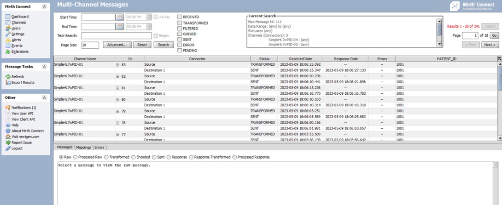This screenshot has width=502, height=205.
Task: Click the Export Results icon
Action: point(8,83)
